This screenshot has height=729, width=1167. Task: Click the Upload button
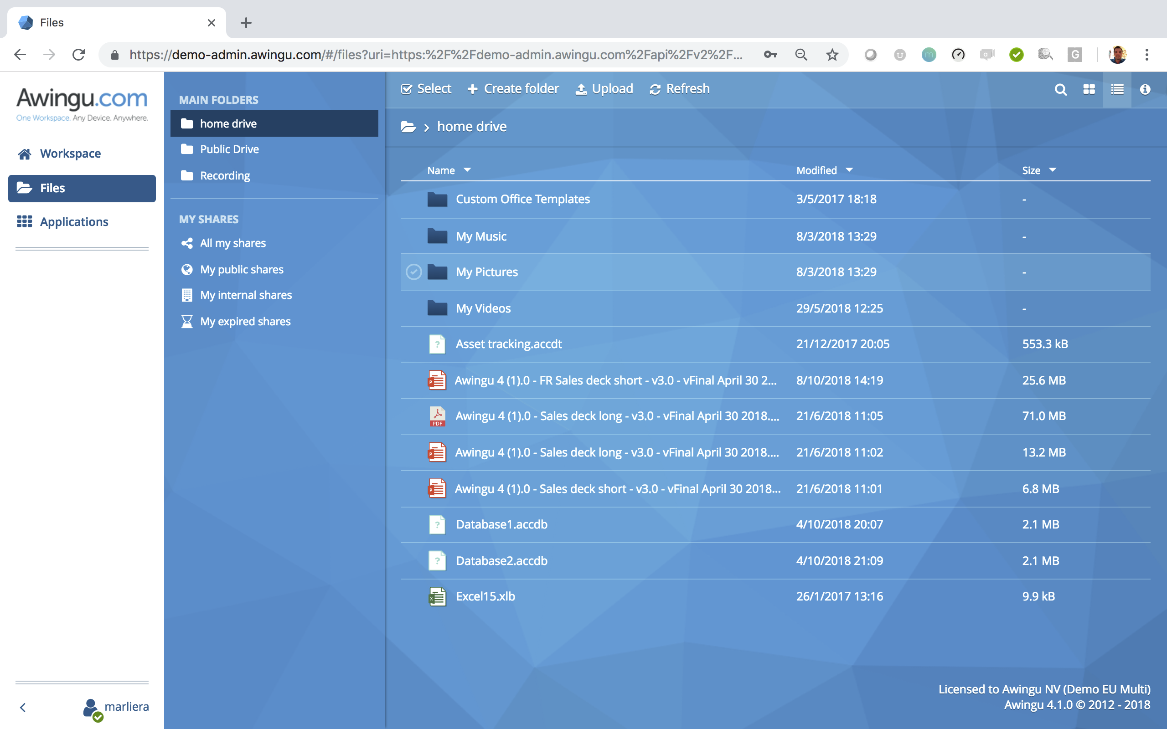[x=604, y=89]
